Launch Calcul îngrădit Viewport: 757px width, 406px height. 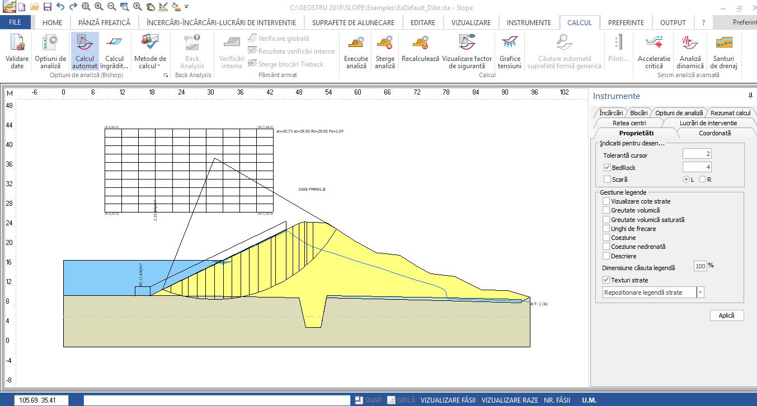coord(115,51)
